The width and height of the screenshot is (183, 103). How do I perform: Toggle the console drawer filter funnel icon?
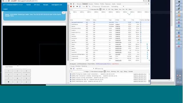[x=74, y=69]
